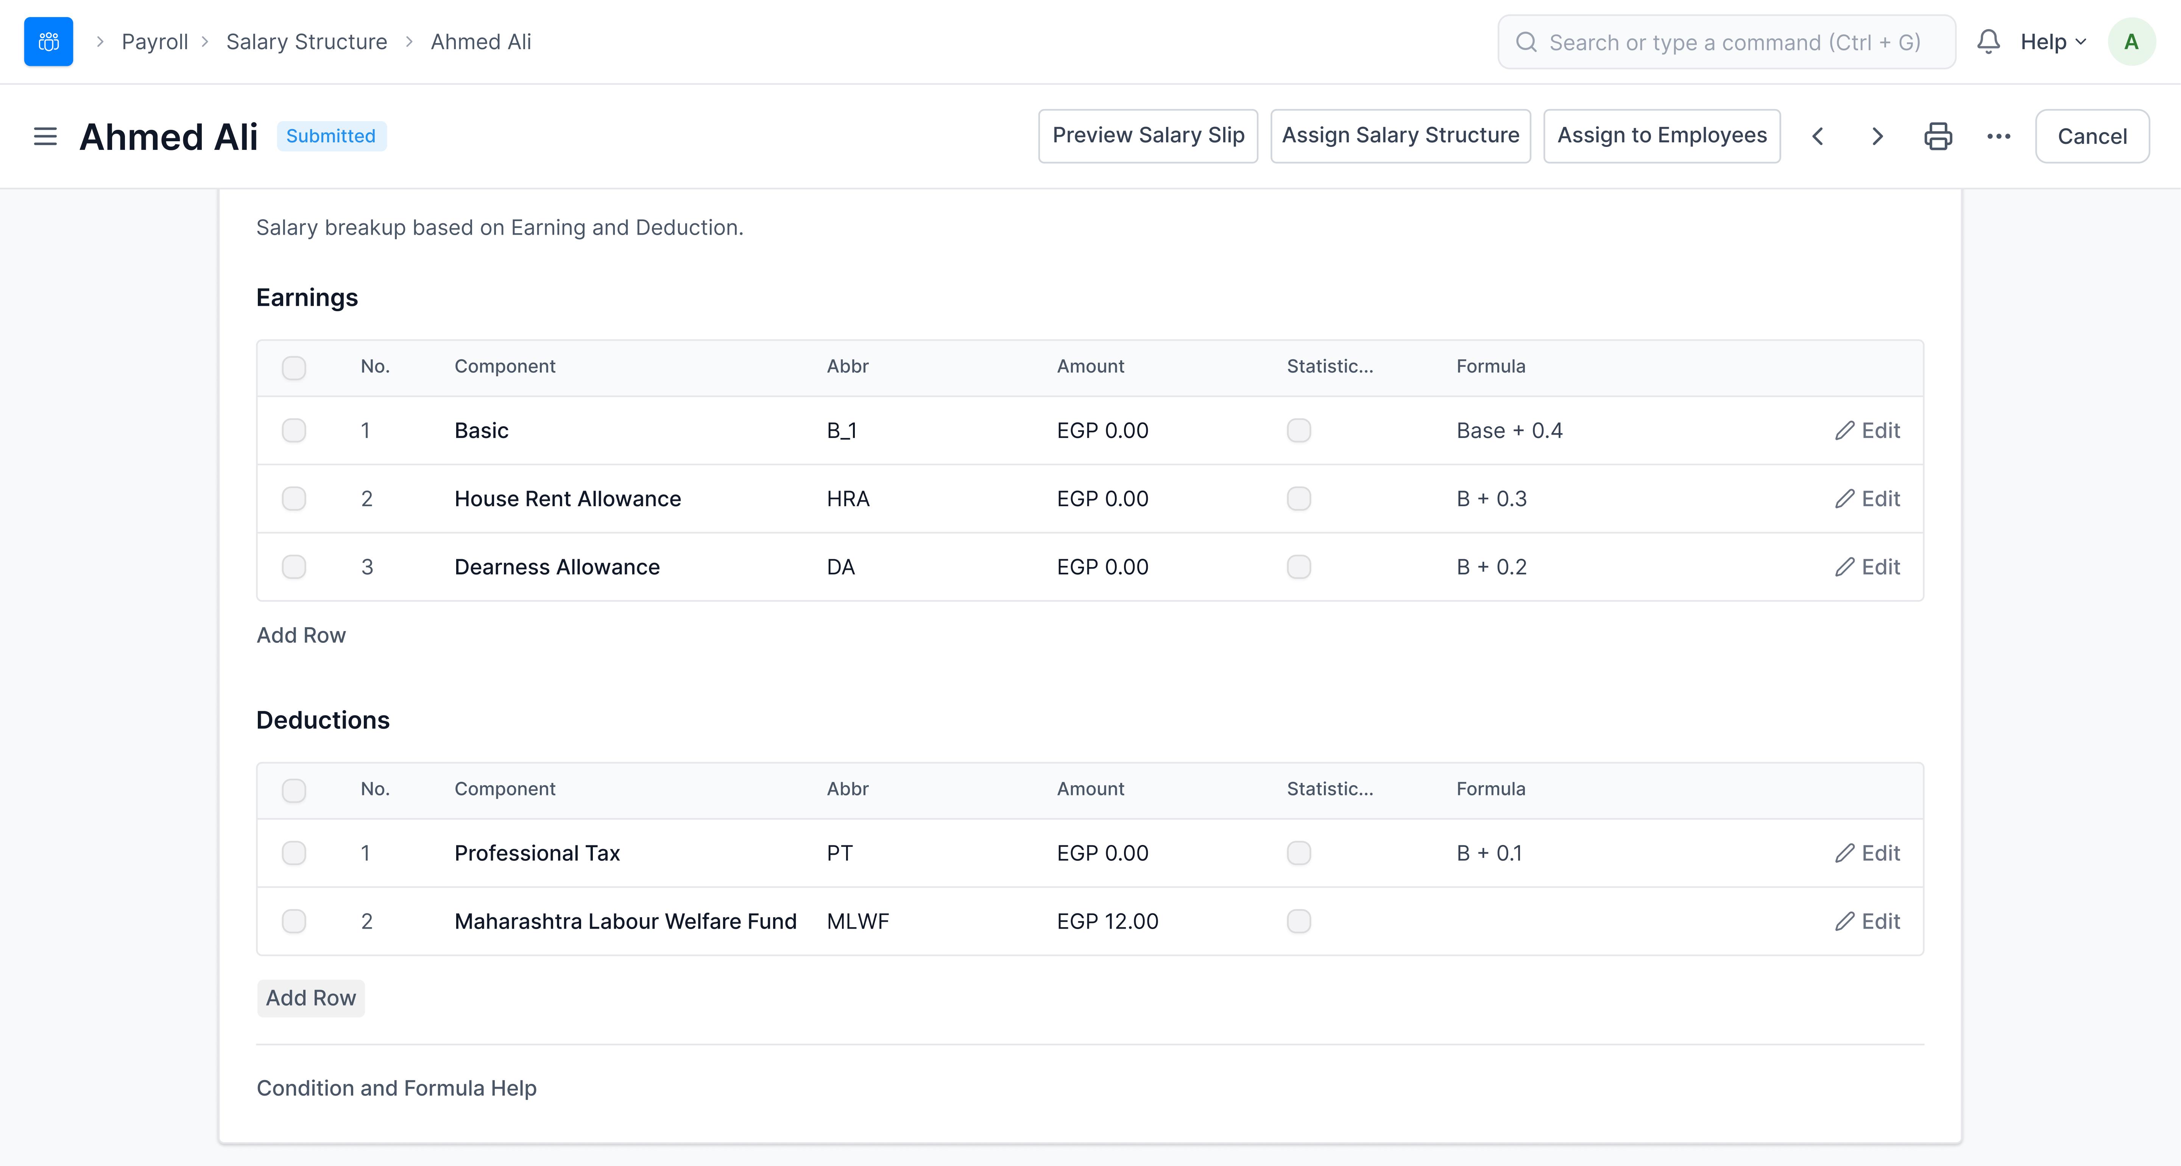This screenshot has width=2181, height=1166.
Task: Expand Condition and Formula Help section
Action: [x=396, y=1088]
